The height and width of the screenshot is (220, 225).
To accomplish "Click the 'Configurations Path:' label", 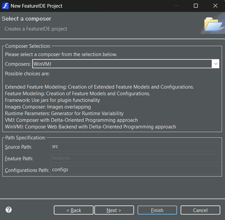I will (27, 170).
